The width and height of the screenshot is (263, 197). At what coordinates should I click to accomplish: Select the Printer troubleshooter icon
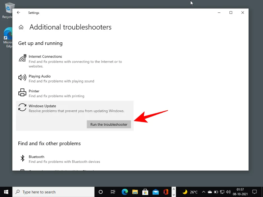22,93
